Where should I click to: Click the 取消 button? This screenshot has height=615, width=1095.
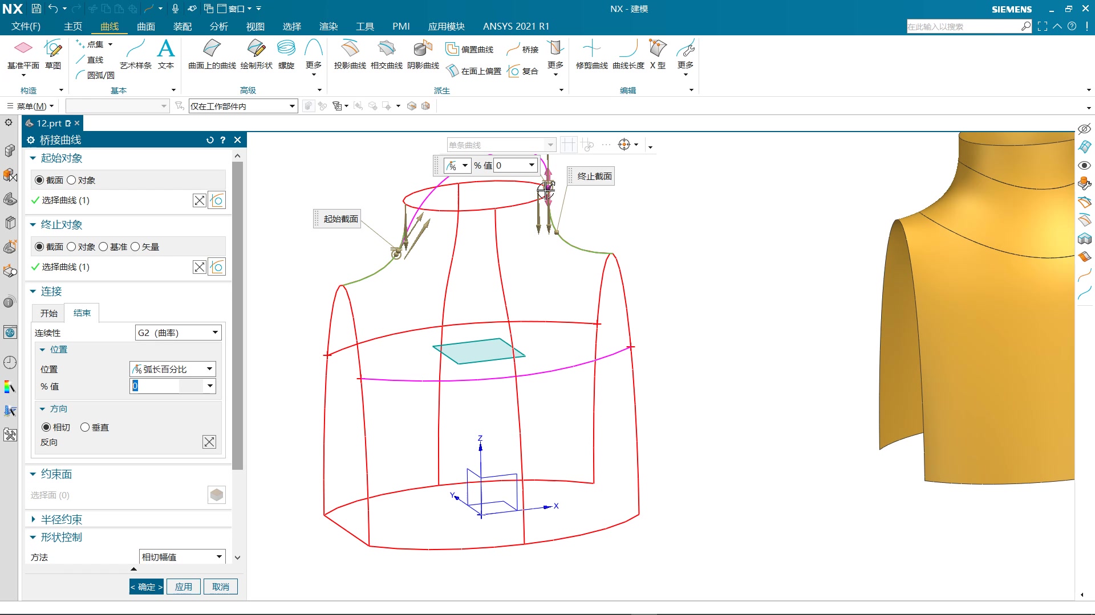point(220,587)
